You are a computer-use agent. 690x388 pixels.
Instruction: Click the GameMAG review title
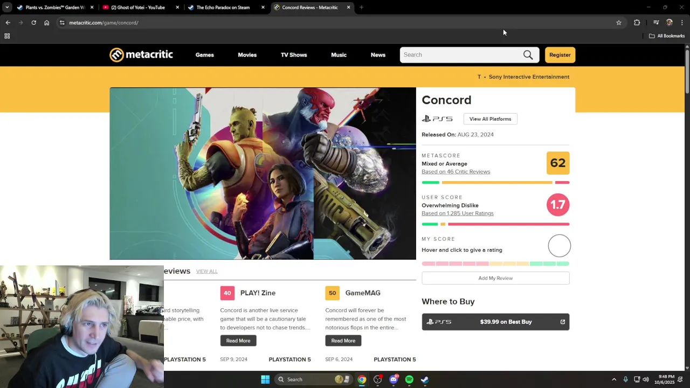point(363,293)
